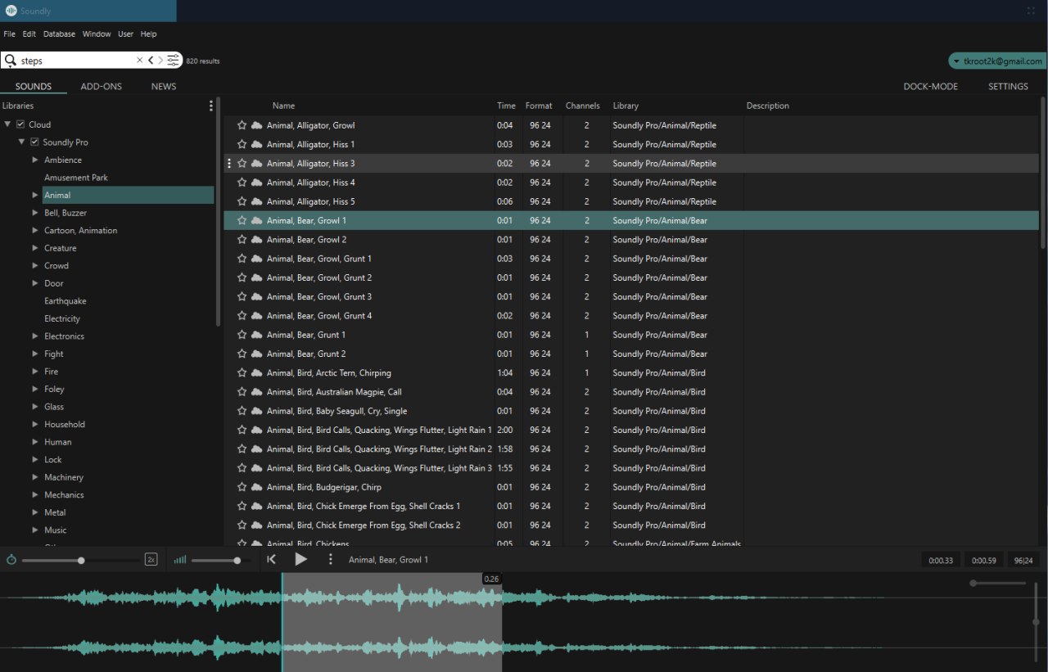The height and width of the screenshot is (672, 1048).
Task: Sort by the Library column header
Action: pyautogui.click(x=626, y=106)
